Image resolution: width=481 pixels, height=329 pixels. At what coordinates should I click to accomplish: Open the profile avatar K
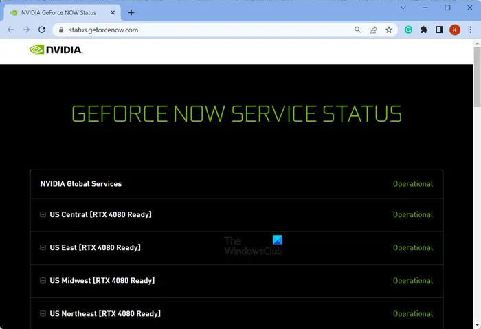[x=455, y=30]
